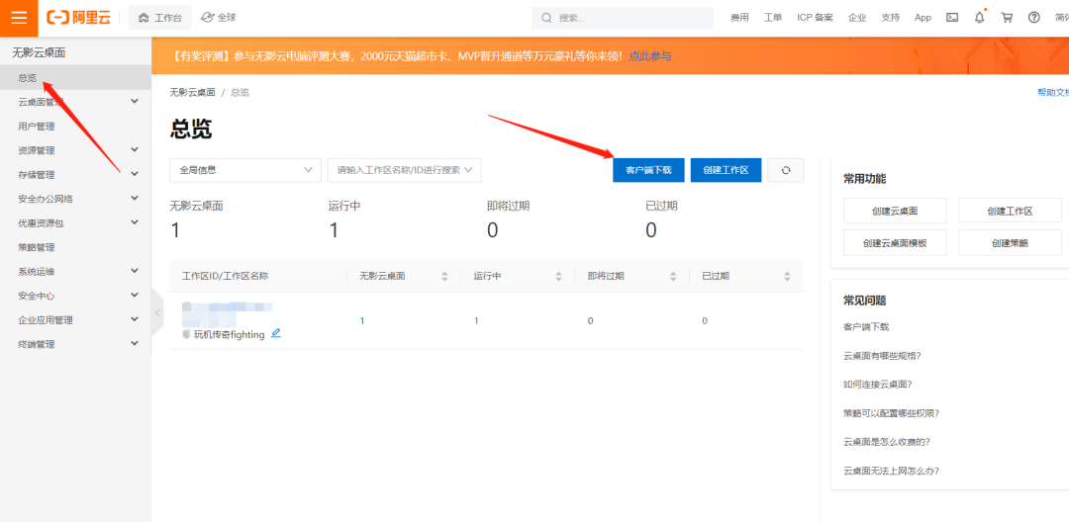Click the 无影云桌面 sidebar title
1069x522 pixels.
39,52
